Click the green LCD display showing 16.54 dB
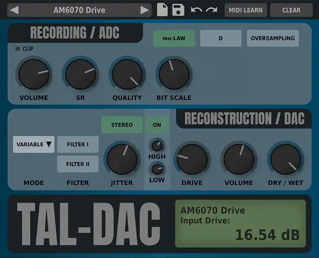This screenshot has width=319, height=258. pyautogui.click(x=241, y=224)
